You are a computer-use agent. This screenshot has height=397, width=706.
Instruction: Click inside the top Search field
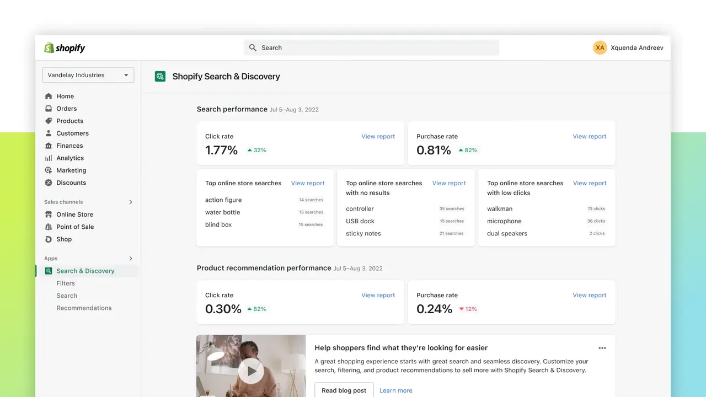(x=371, y=47)
